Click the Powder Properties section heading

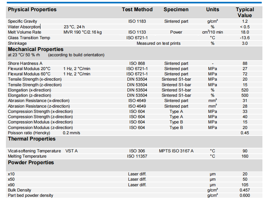(x=31, y=163)
